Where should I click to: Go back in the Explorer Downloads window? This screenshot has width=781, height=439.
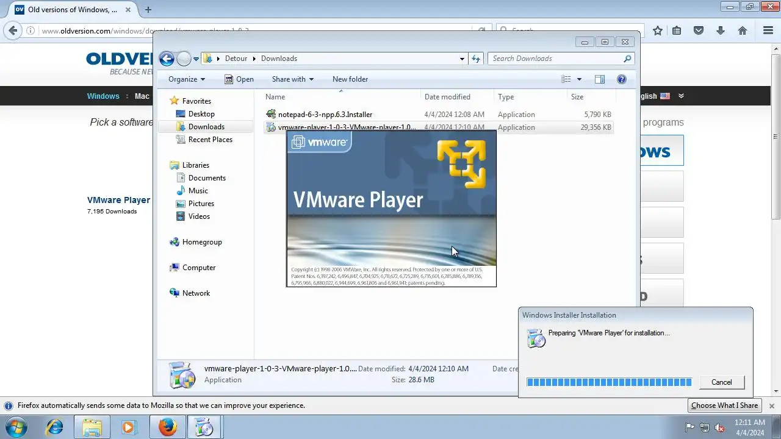coord(167,59)
